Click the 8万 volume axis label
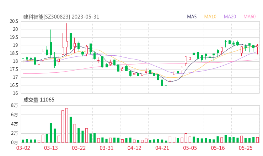Image resolution: width=263 pixels, height=156 pixels. tap(15, 105)
